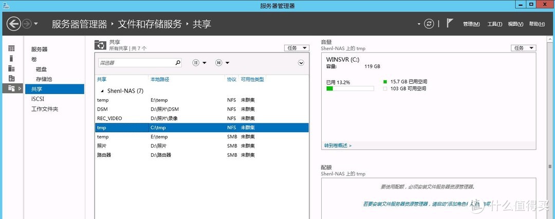Open the 任务 dropdown in 共享 panel
This screenshot has height=219, width=555.
(297, 48)
